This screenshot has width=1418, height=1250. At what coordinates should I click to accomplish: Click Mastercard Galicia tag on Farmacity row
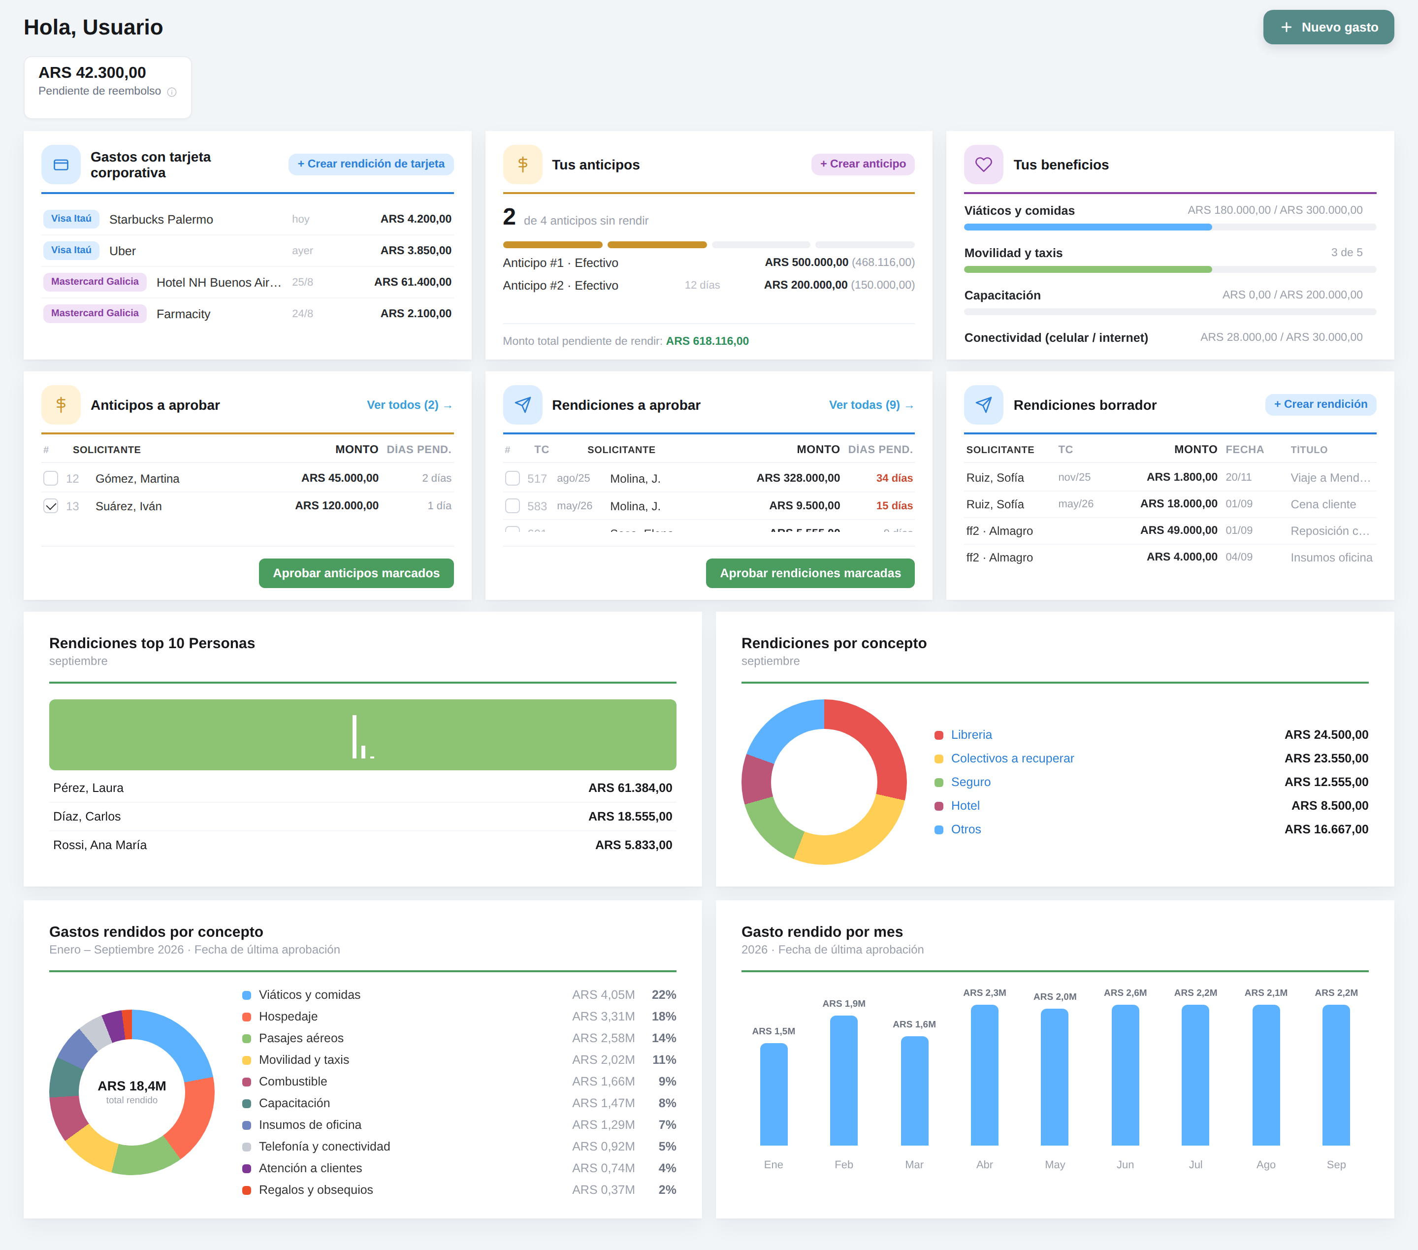point(95,314)
